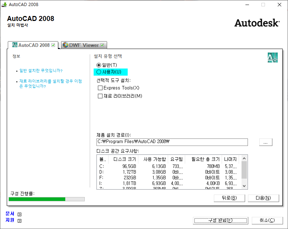Click the 구성 진행률 progress bar

click(x=47, y=199)
